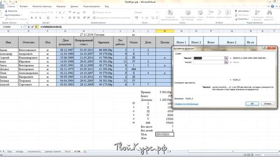The image size is (280, 157).
Task: Click the Wrap Text (Перенос текста) button
Action: click(x=102, y=13)
